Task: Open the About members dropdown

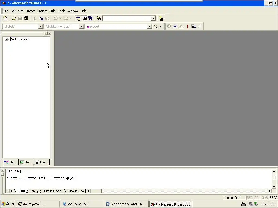Action: pyautogui.click(x=150, y=27)
